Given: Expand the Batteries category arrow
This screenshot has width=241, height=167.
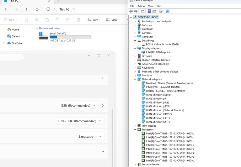Looking at the screenshot, I should (x=135, y=25).
